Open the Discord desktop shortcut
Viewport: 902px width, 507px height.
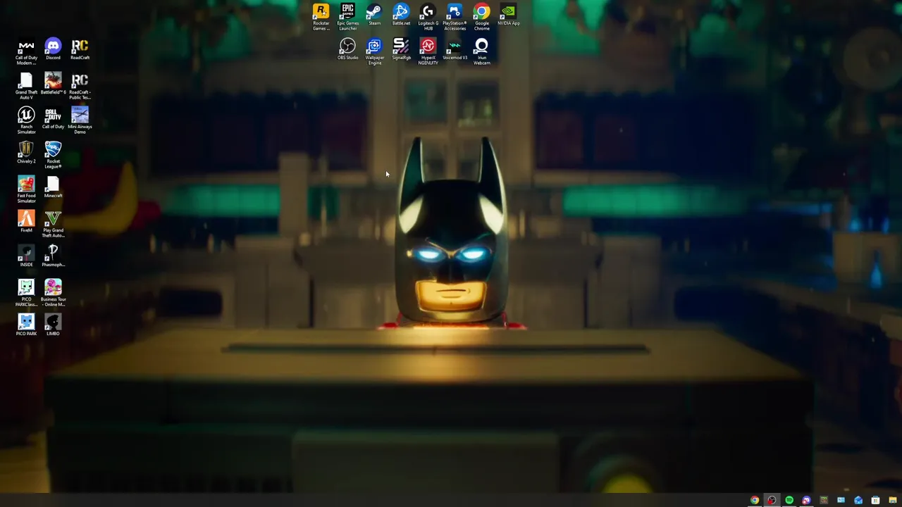coord(53,49)
